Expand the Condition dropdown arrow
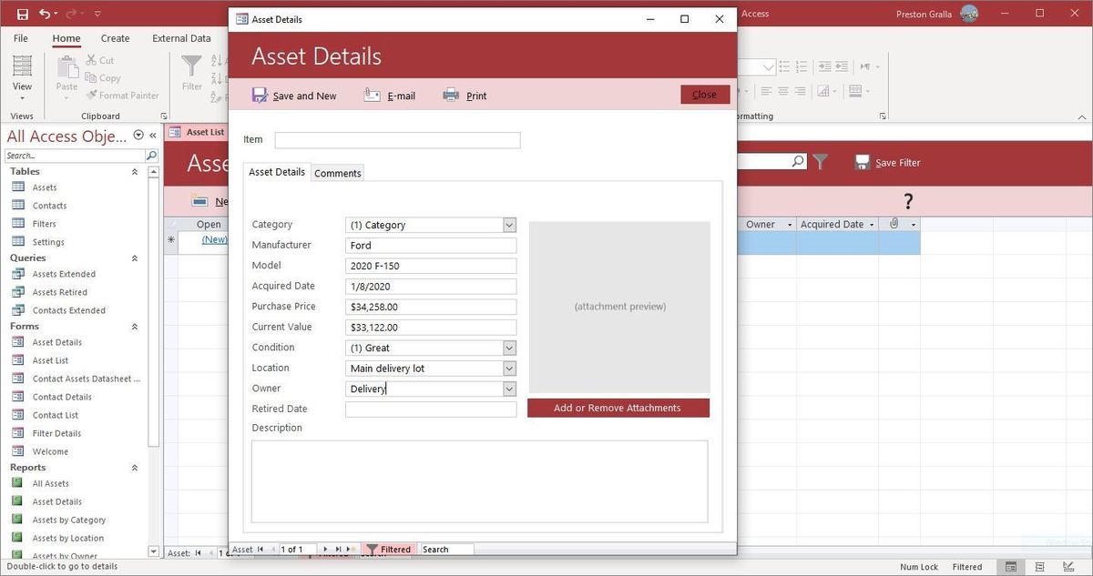This screenshot has height=576, width=1093. 509,348
